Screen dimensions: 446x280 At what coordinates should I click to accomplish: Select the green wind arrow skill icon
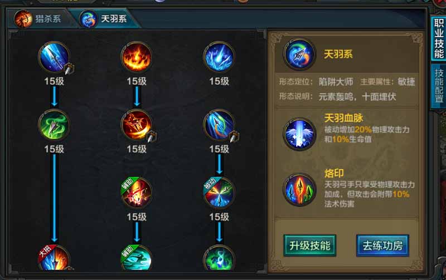click(54, 125)
